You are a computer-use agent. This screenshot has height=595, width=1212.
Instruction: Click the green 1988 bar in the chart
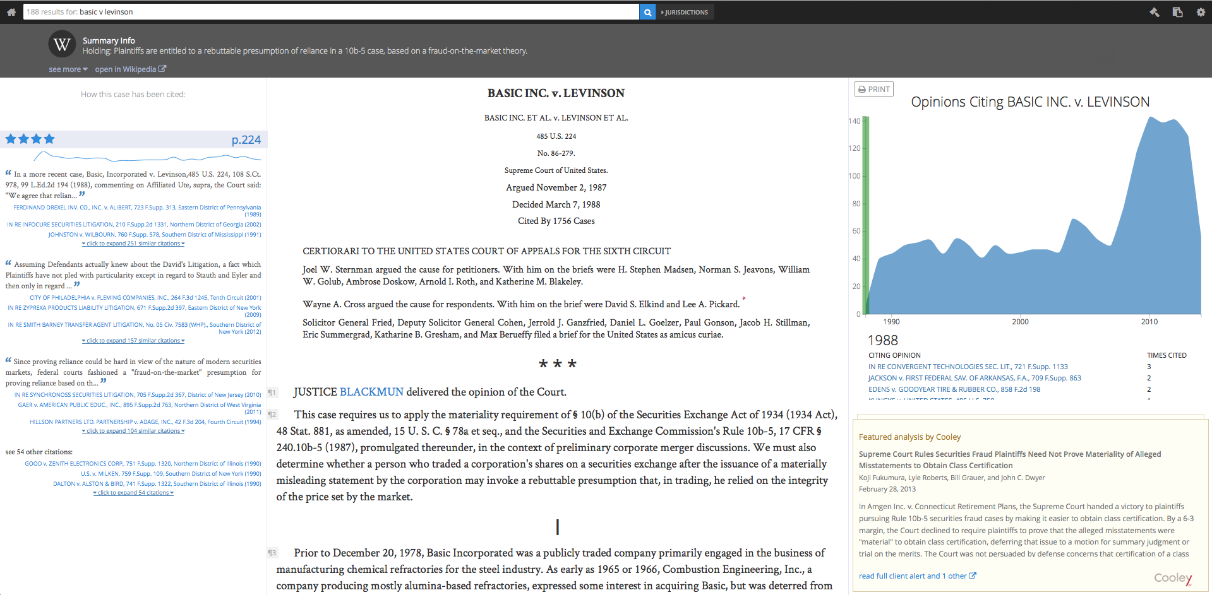[x=866, y=215]
